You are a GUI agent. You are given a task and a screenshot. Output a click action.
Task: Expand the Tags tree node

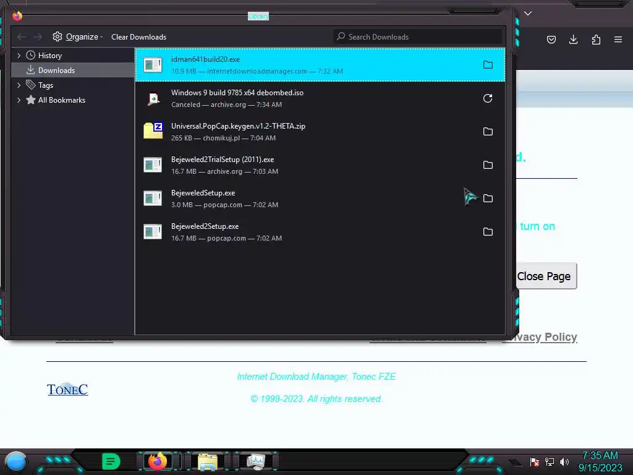(x=19, y=85)
